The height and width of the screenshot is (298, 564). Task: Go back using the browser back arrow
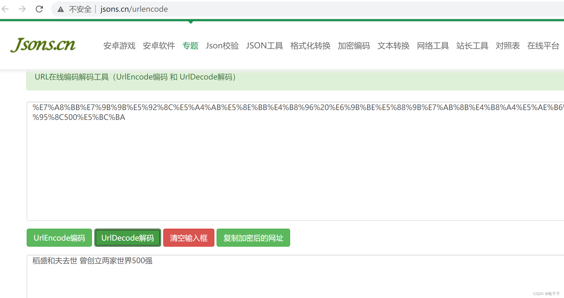(x=5, y=9)
